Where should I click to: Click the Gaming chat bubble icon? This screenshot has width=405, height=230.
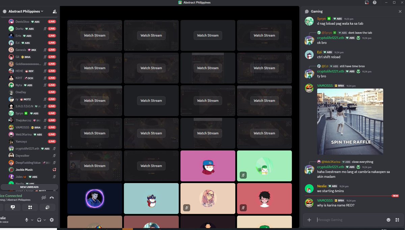click(x=307, y=11)
